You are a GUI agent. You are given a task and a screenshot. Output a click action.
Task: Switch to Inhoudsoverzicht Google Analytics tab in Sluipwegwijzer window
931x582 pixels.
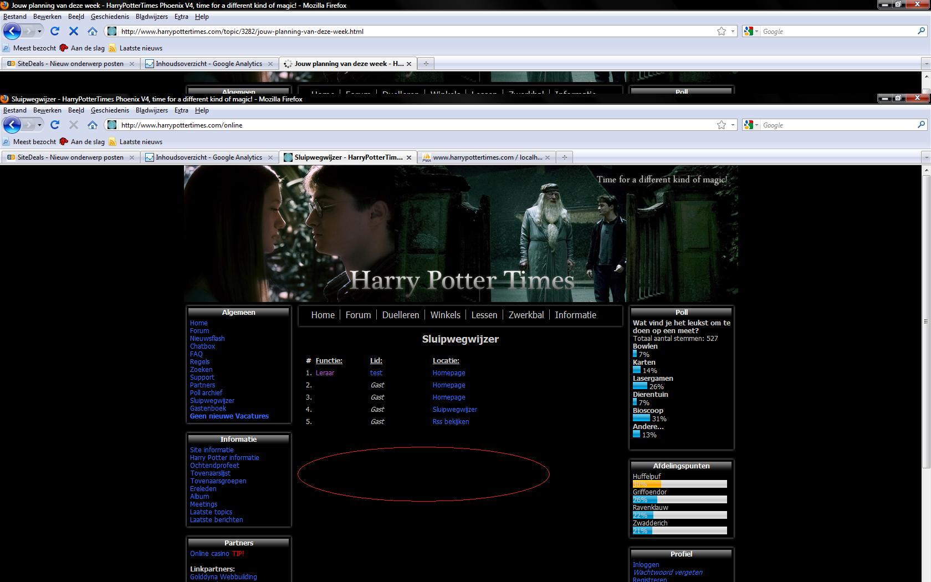pos(208,157)
